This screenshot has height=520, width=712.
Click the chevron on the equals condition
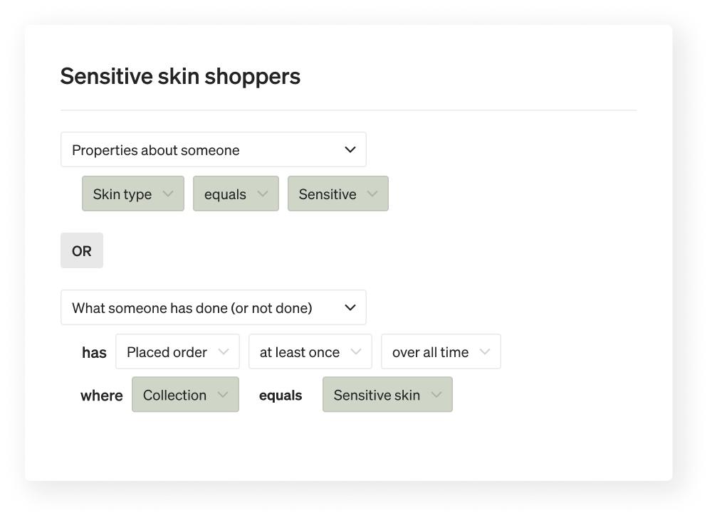coord(263,193)
